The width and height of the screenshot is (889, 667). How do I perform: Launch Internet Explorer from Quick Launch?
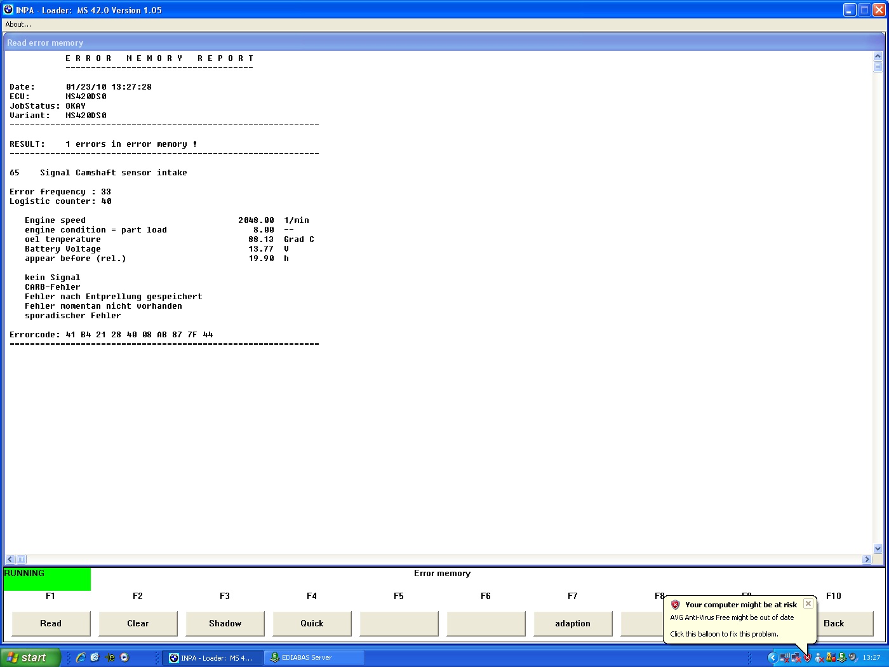point(81,657)
